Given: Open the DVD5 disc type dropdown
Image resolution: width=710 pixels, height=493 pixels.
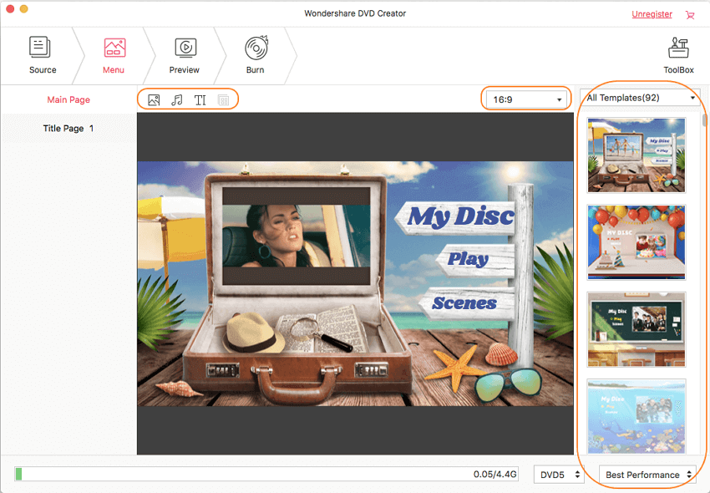Looking at the screenshot, I should pyautogui.click(x=559, y=475).
